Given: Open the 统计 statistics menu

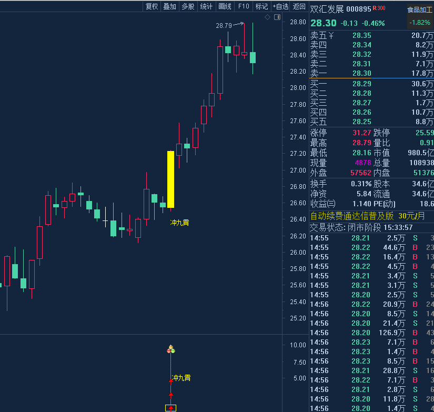Looking at the screenshot, I should coord(207,6).
